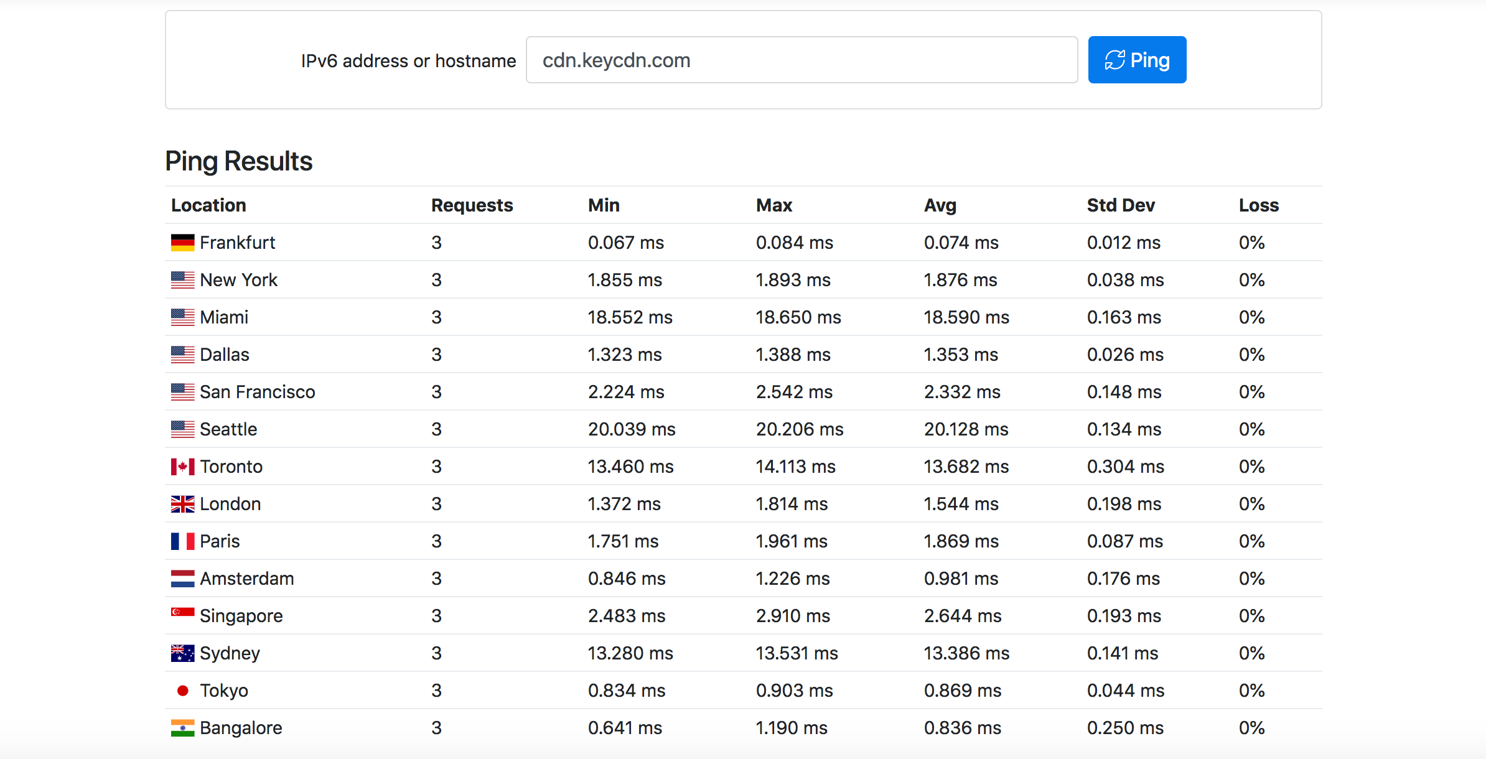The height and width of the screenshot is (759, 1486).
Task: Click Toronto std dev value 0.304 ms
Action: [1126, 467]
